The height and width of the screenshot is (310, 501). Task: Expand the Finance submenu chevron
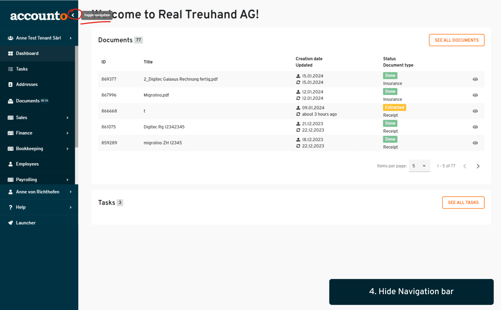click(67, 133)
